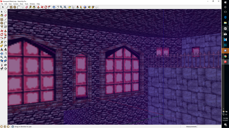
Task: Open Google Chrome from taskbar
Action: 225,56
